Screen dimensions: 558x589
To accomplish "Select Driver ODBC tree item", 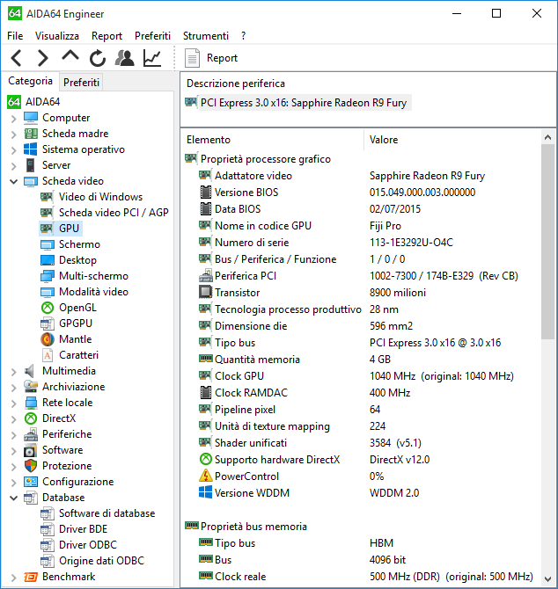I will coord(78,545).
